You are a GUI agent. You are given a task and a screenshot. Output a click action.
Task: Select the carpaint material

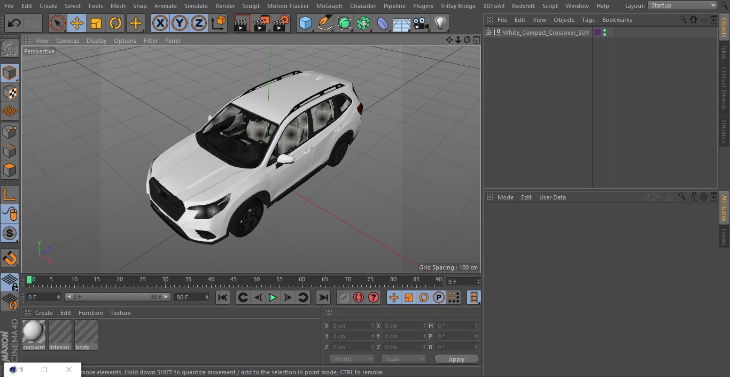point(34,335)
